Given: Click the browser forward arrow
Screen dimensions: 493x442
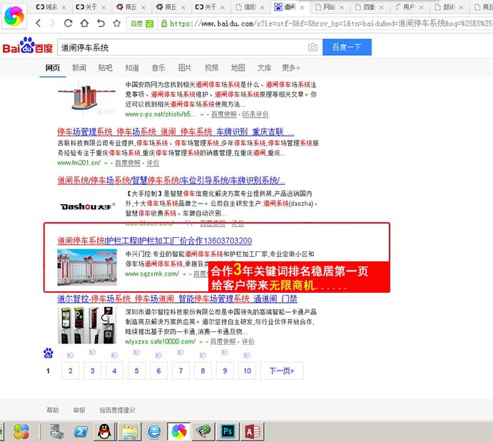Looking at the screenshot, I should pos(53,23).
